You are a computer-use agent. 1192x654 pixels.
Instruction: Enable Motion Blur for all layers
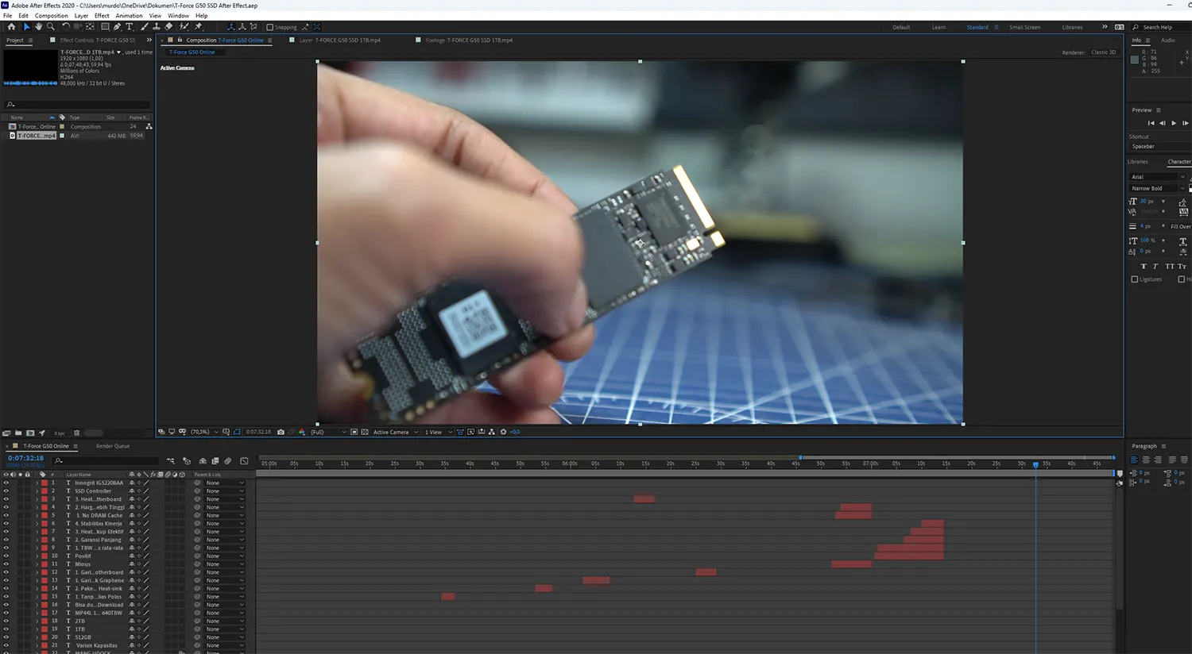(227, 461)
